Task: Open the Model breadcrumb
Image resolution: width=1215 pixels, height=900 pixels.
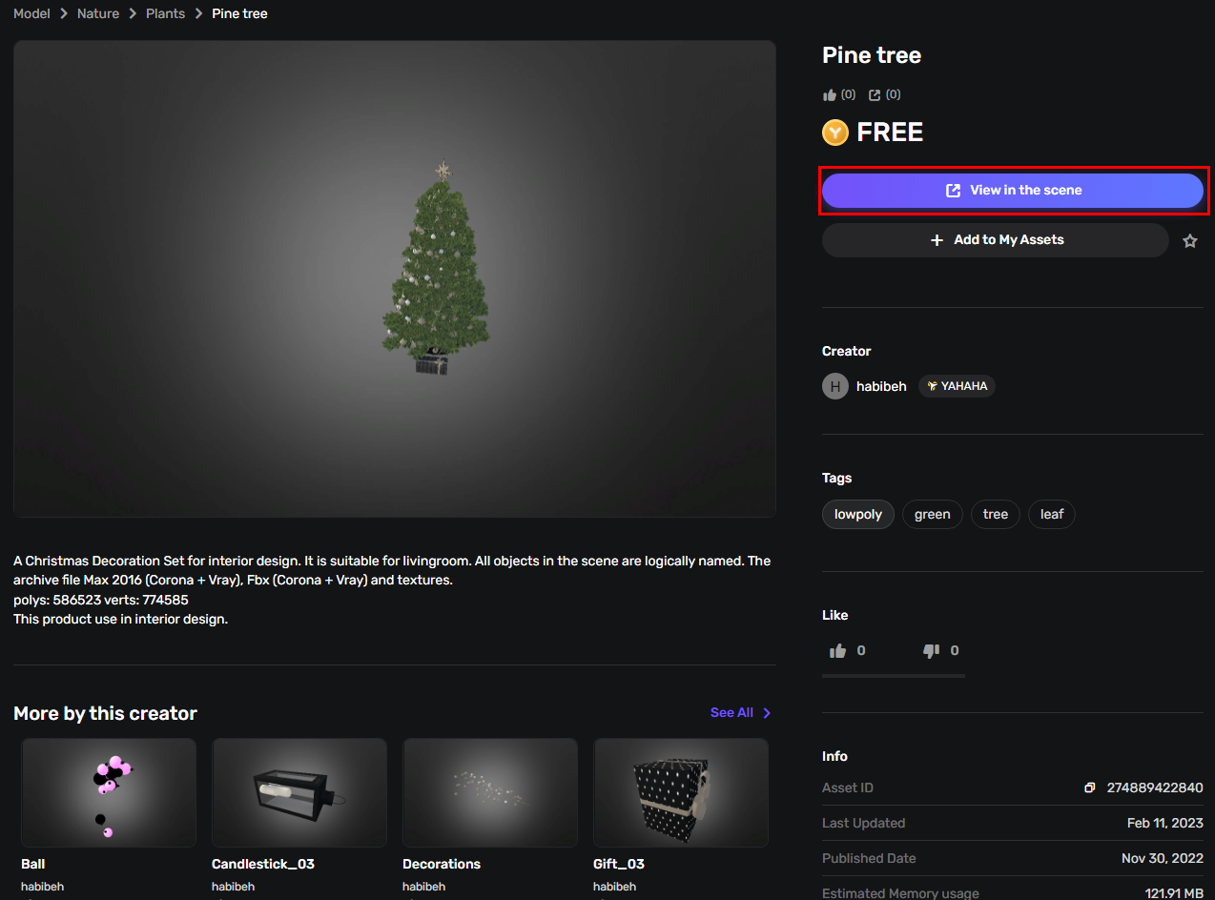Action: (x=31, y=14)
